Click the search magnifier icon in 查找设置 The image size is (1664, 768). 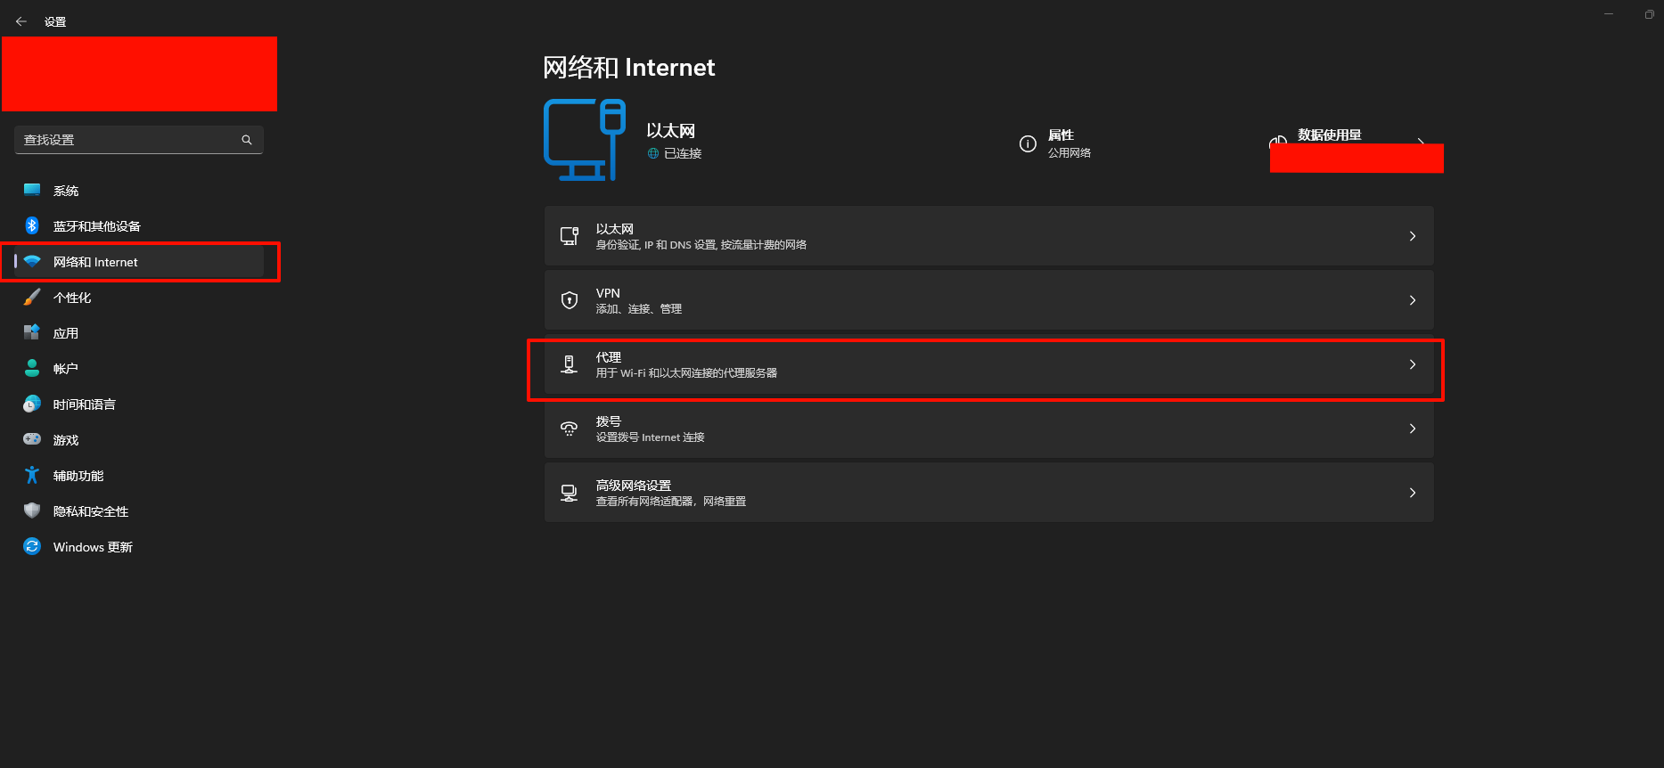pyautogui.click(x=247, y=140)
